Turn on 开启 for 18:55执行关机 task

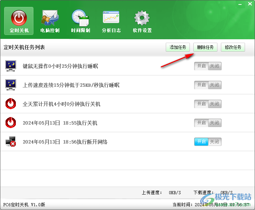click(x=201, y=123)
